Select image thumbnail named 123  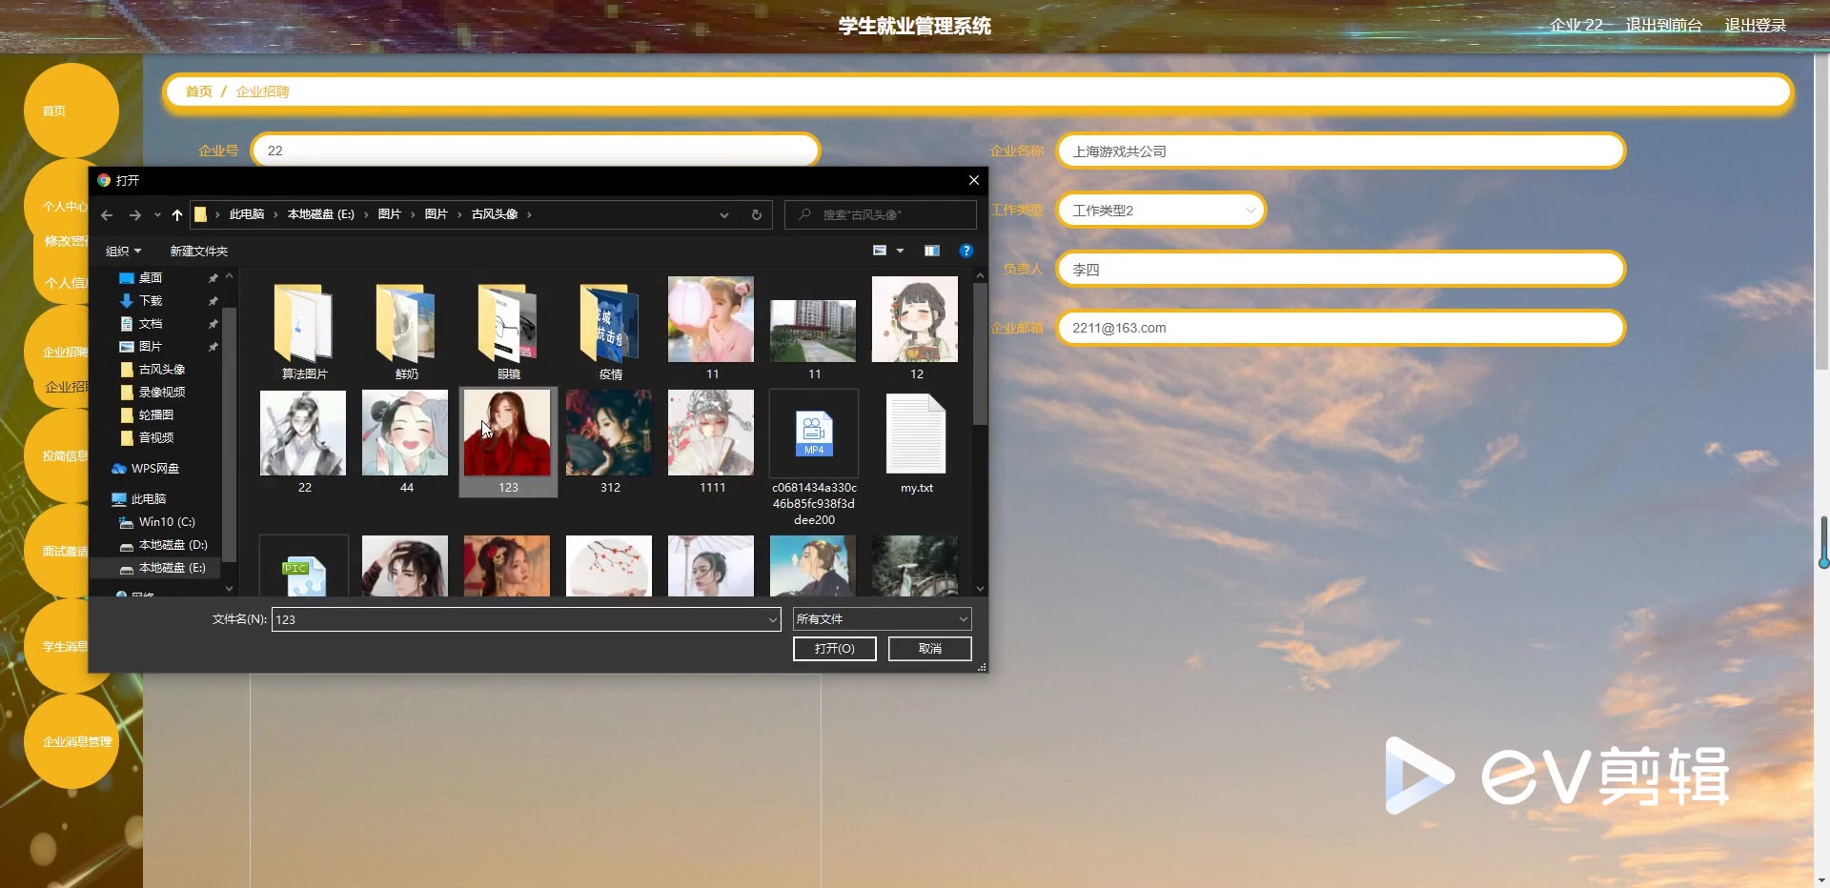point(508,443)
